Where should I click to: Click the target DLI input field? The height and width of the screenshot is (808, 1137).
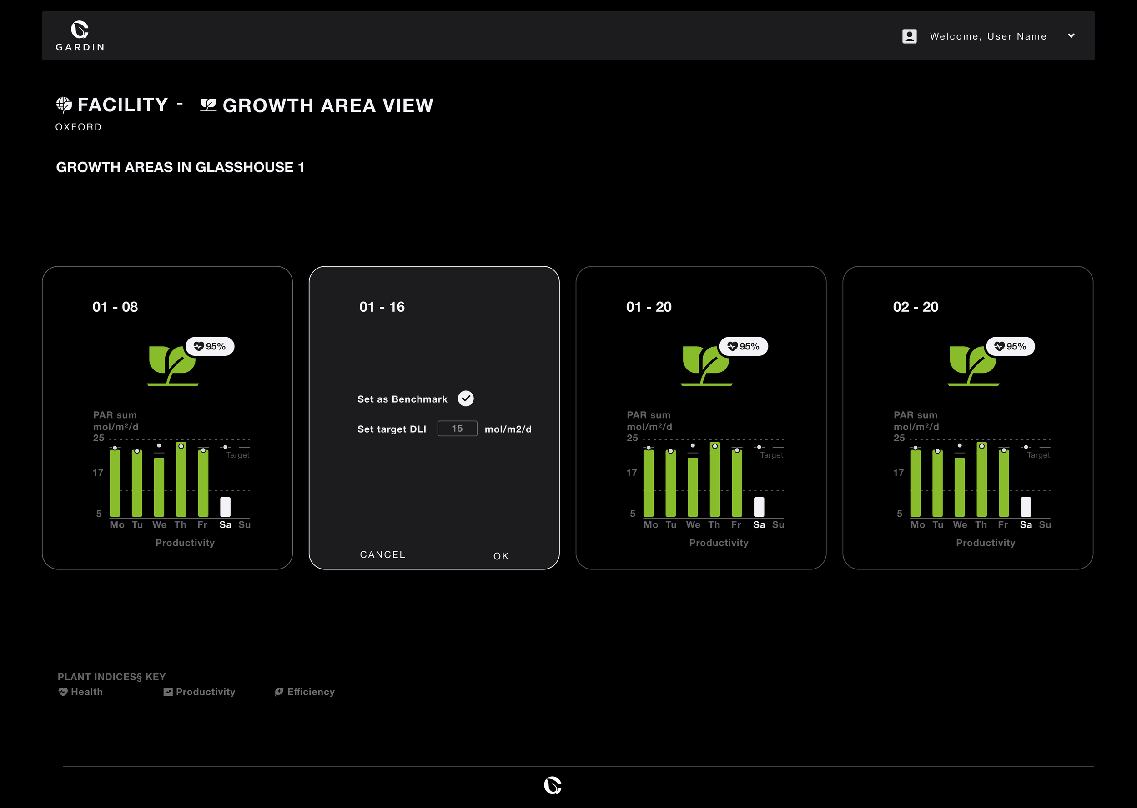coord(457,429)
